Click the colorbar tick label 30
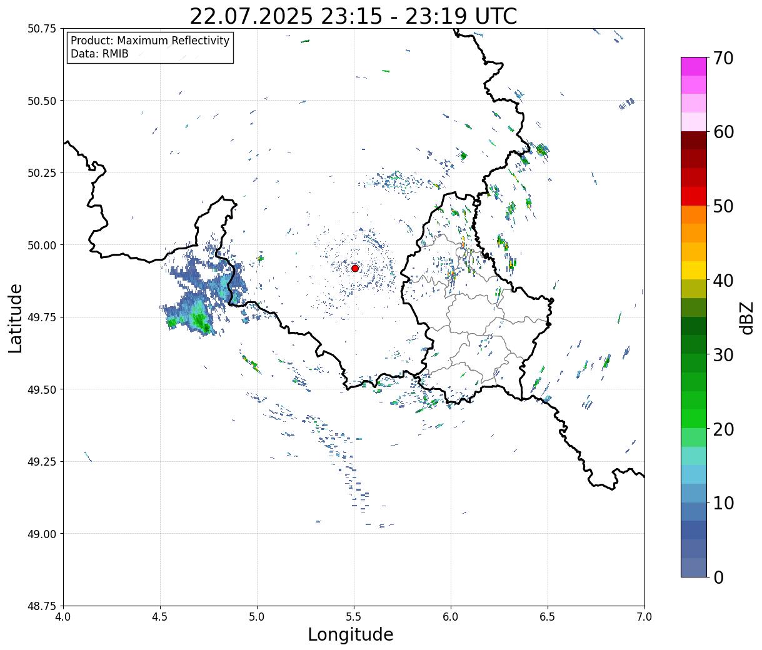Screen dimensions: 762x650 coord(723,354)
